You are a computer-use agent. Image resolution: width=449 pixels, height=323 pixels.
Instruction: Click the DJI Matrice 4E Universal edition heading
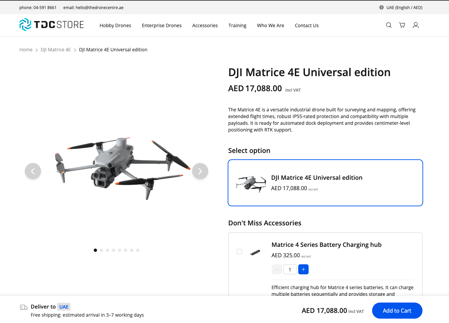309,72
